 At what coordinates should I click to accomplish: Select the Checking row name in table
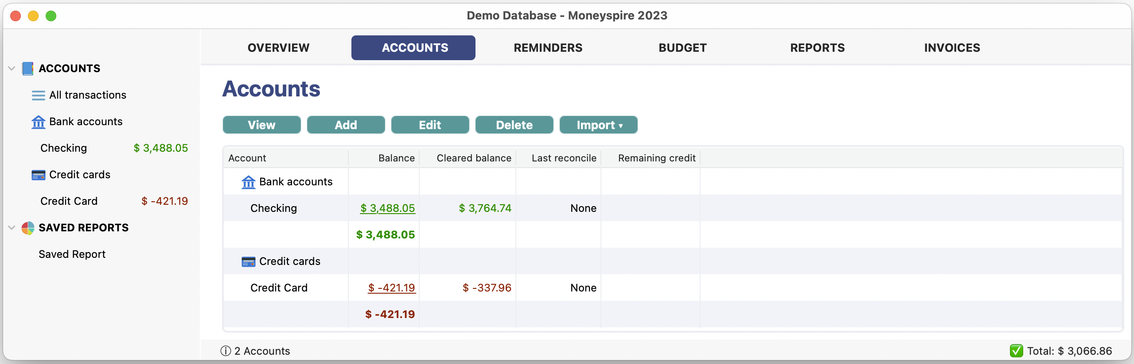274,208
